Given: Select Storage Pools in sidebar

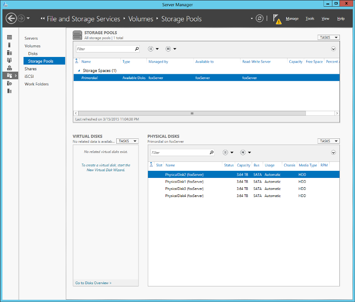Looking at the screenshot, I should pyautogui.click(x=44, y=61).
